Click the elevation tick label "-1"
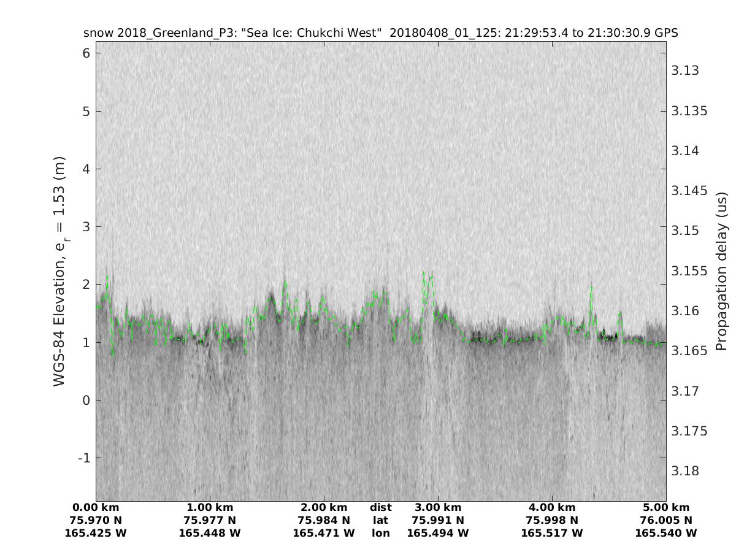This screenshot has width=736, height=552. 83,458
